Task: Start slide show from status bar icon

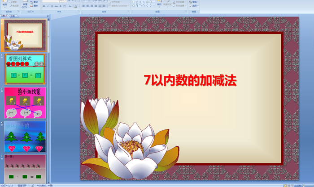Action: (x=292, y=186)
